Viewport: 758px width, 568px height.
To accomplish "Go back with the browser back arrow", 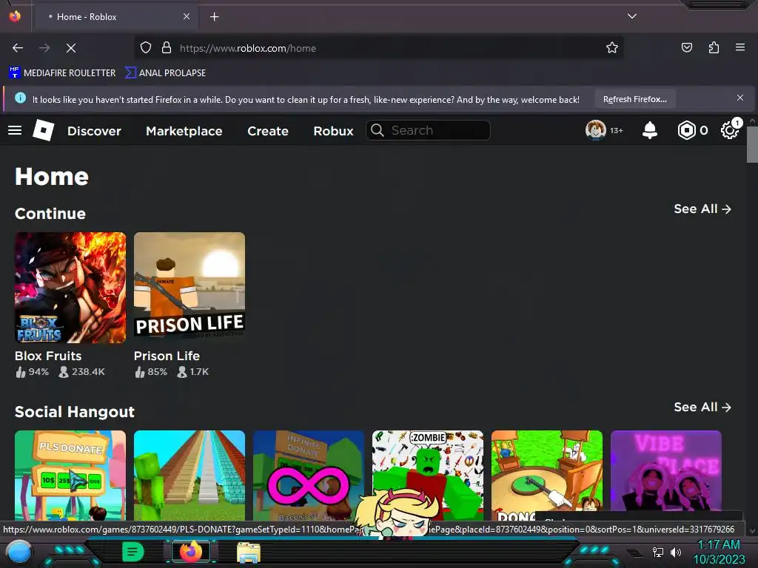I will click(x=18, y=48).
